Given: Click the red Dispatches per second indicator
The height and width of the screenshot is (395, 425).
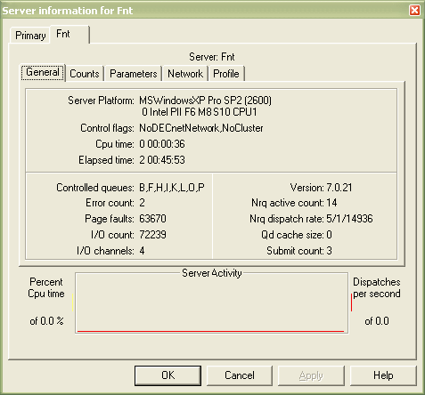Looking at the screenshot, I should (351, 302).
